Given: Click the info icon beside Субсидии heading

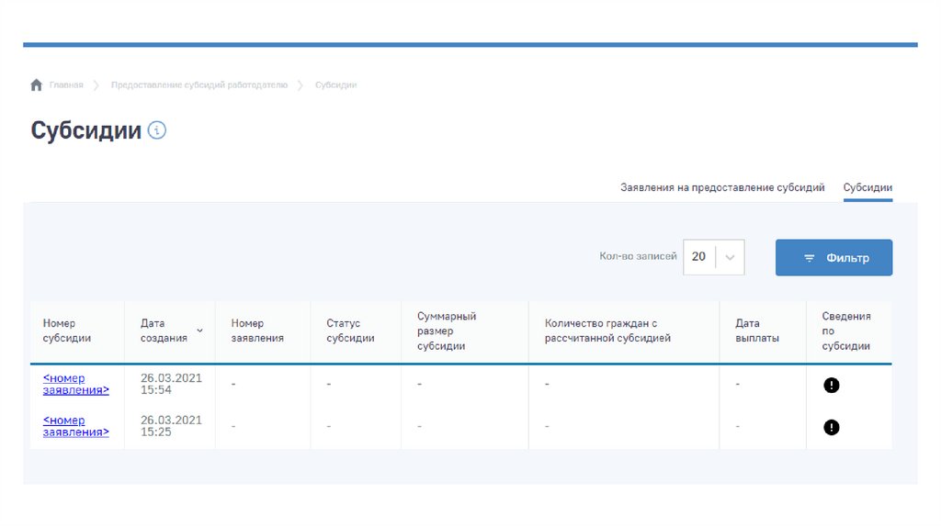Looking at the screenshot, I should [157, 130].
